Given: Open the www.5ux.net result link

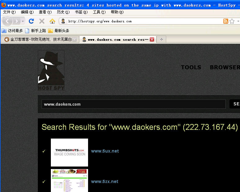Looking at the screenshot, I should pos(105,151).
